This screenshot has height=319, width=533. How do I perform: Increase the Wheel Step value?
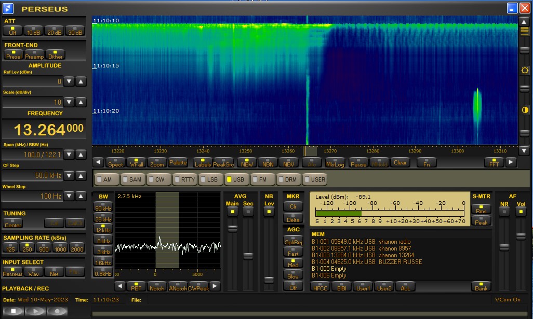coord(81,196)
